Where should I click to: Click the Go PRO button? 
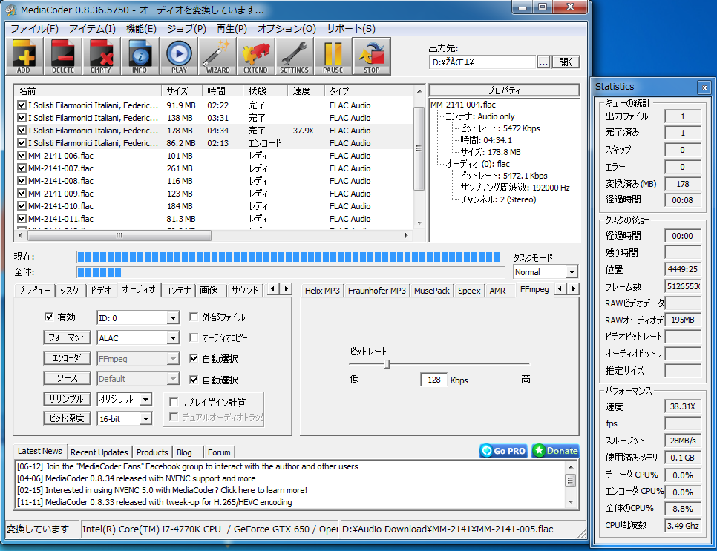[x=503, y=451]
